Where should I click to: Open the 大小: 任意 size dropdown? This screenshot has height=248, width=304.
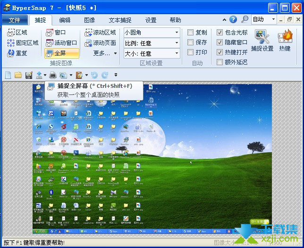(x=152, y=53)
